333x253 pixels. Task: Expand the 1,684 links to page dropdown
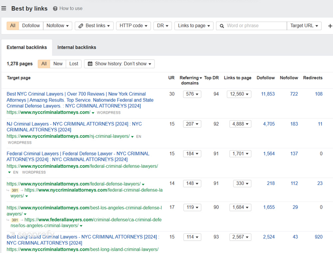click(240, 207)
